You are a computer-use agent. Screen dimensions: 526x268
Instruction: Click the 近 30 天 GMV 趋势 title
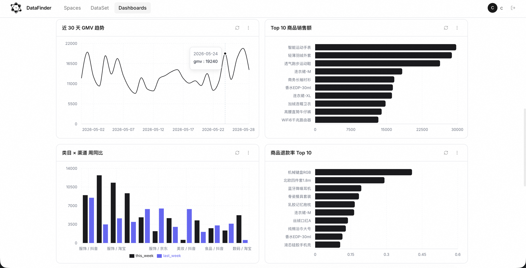pos(83,28)
